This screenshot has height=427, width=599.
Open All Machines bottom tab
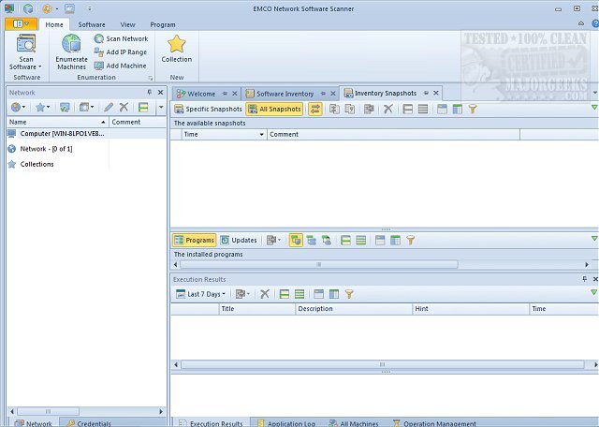coord(354,423)
